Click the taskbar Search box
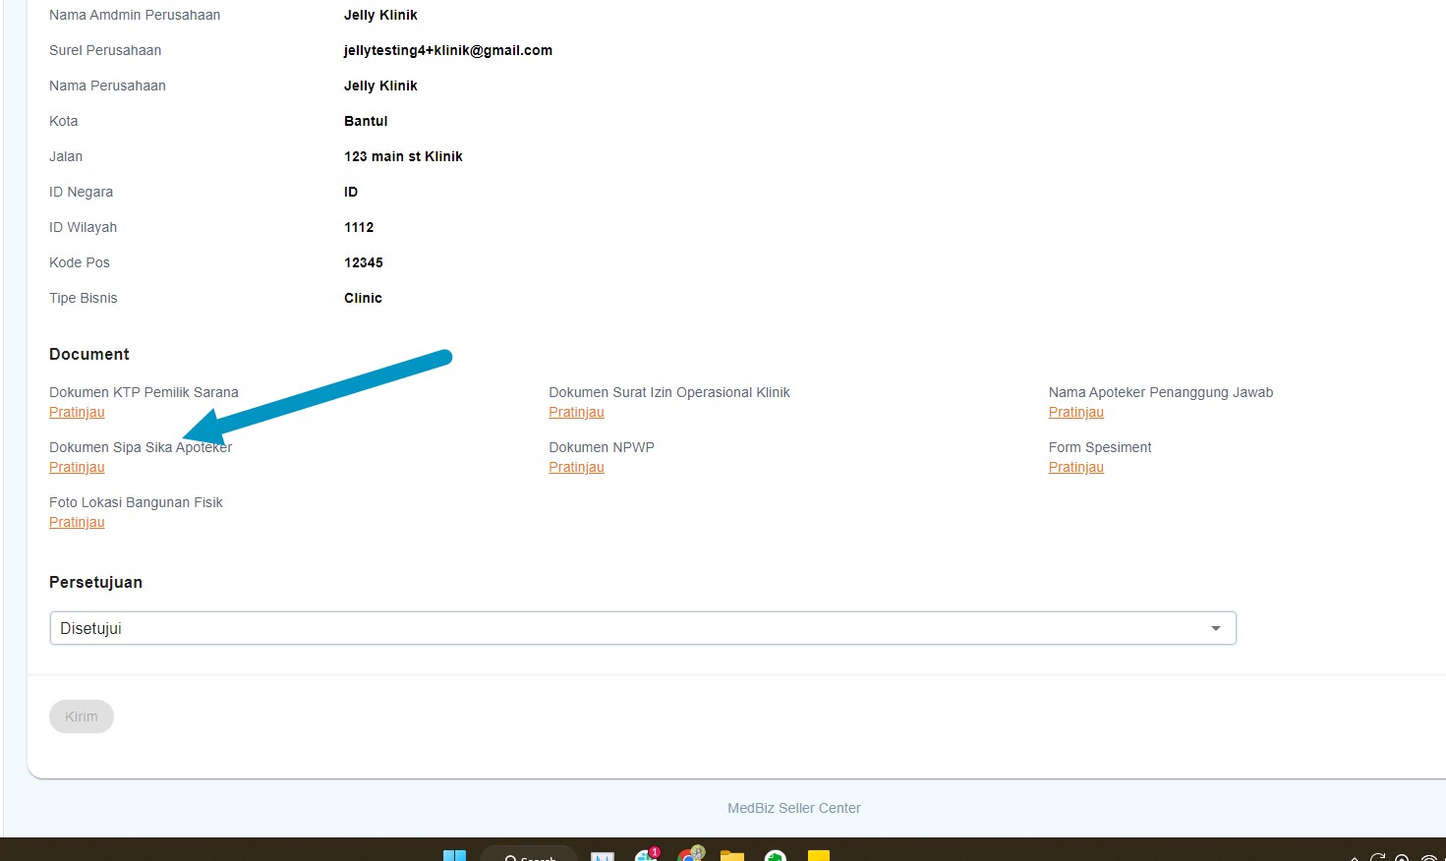 (529, 855)
